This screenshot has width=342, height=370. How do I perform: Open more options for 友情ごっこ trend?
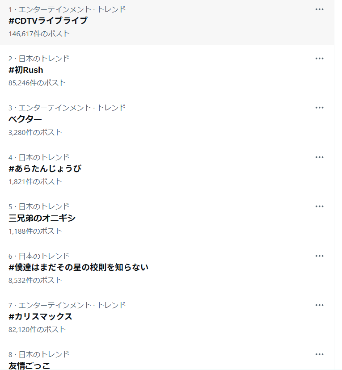tap(319, 354)
